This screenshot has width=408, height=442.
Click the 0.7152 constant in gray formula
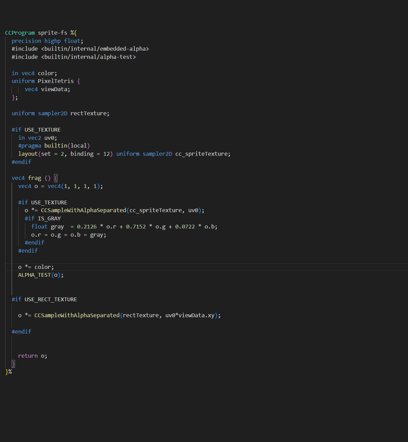pyautogui.click(x=136, y=226)
